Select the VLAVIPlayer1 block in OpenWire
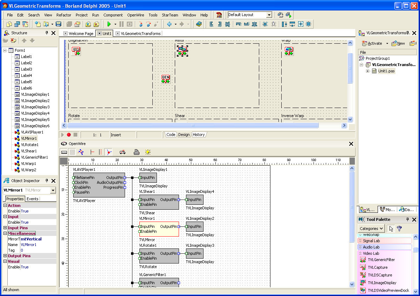 pos(99,185)
